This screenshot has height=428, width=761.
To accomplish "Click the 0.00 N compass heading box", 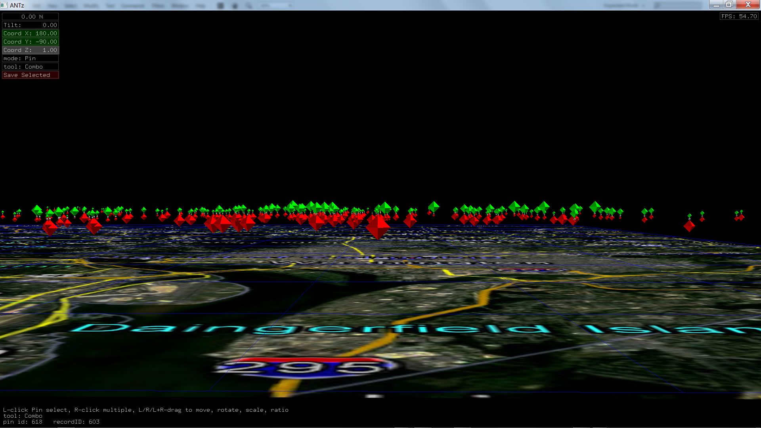I will coord(31,17).
